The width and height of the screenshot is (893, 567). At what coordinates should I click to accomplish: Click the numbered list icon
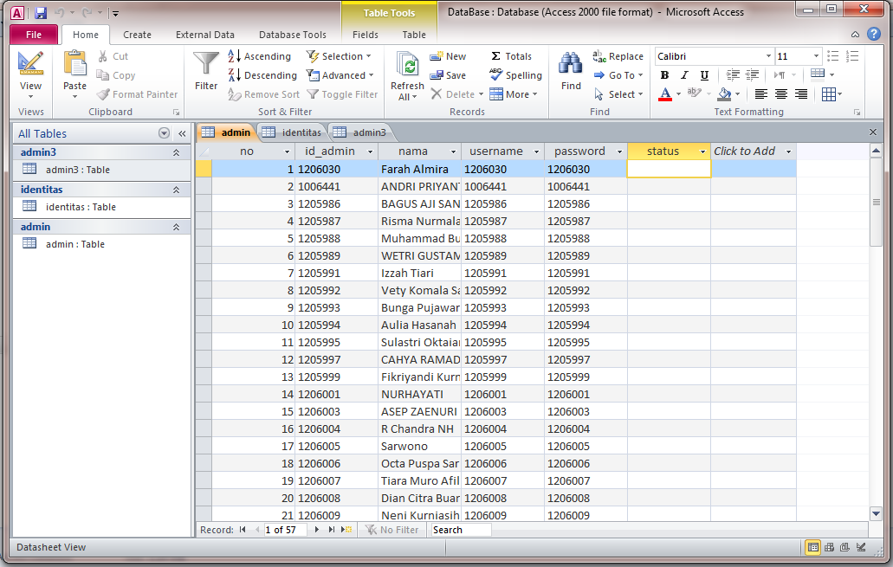(852, 56)
